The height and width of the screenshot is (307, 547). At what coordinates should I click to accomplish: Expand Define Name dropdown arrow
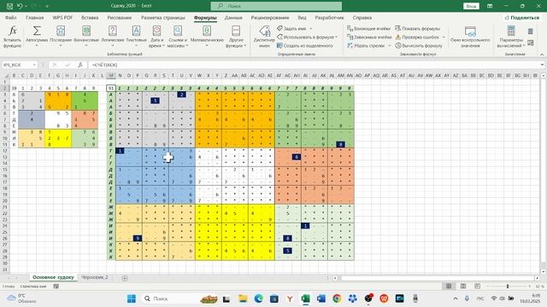click(311, 28)
